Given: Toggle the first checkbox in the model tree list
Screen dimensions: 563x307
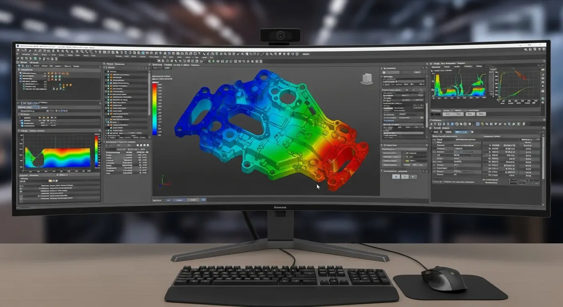Looking at the screenshot, I should [108, 75].
